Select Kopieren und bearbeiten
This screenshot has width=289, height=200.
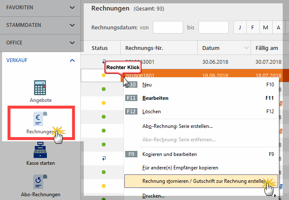coord(201,154)
